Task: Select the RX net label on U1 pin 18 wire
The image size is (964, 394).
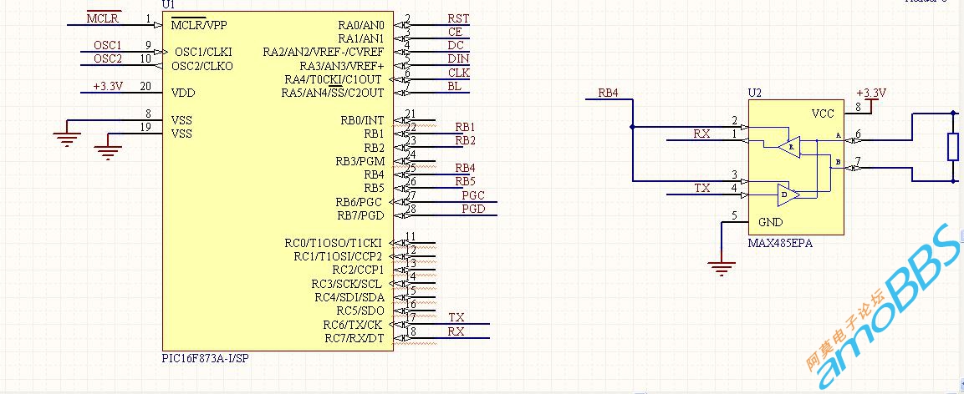Action: coord(456,332)
